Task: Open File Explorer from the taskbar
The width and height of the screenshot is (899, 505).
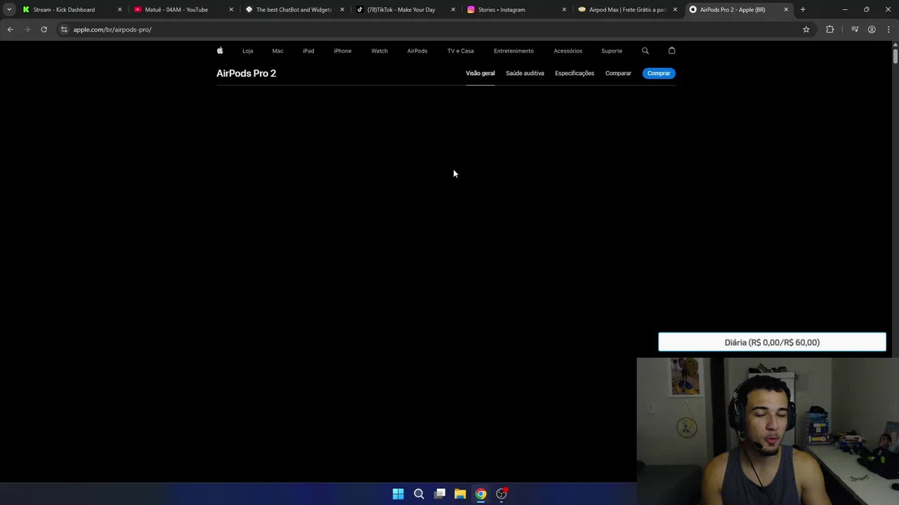Action: (x=460, y=494)
